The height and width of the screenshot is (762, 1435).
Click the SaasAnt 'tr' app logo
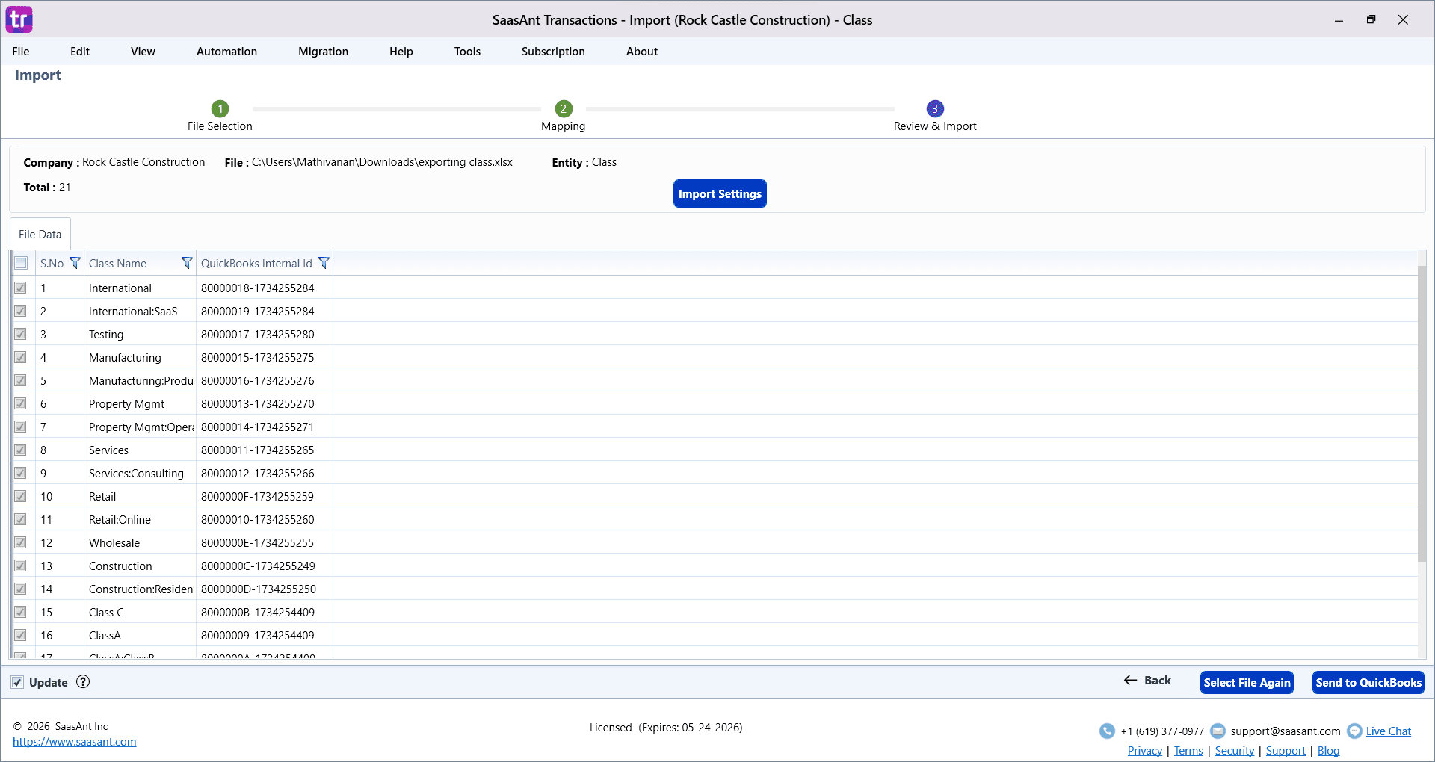[x=19, y=19]
